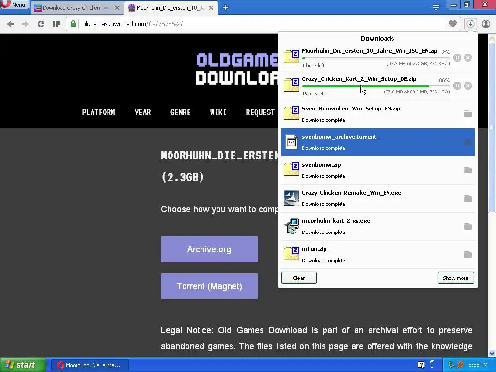Open the tab menu icon in title bar
The height and width of the screenshot is (372, 496).
[x=436, y=8]
